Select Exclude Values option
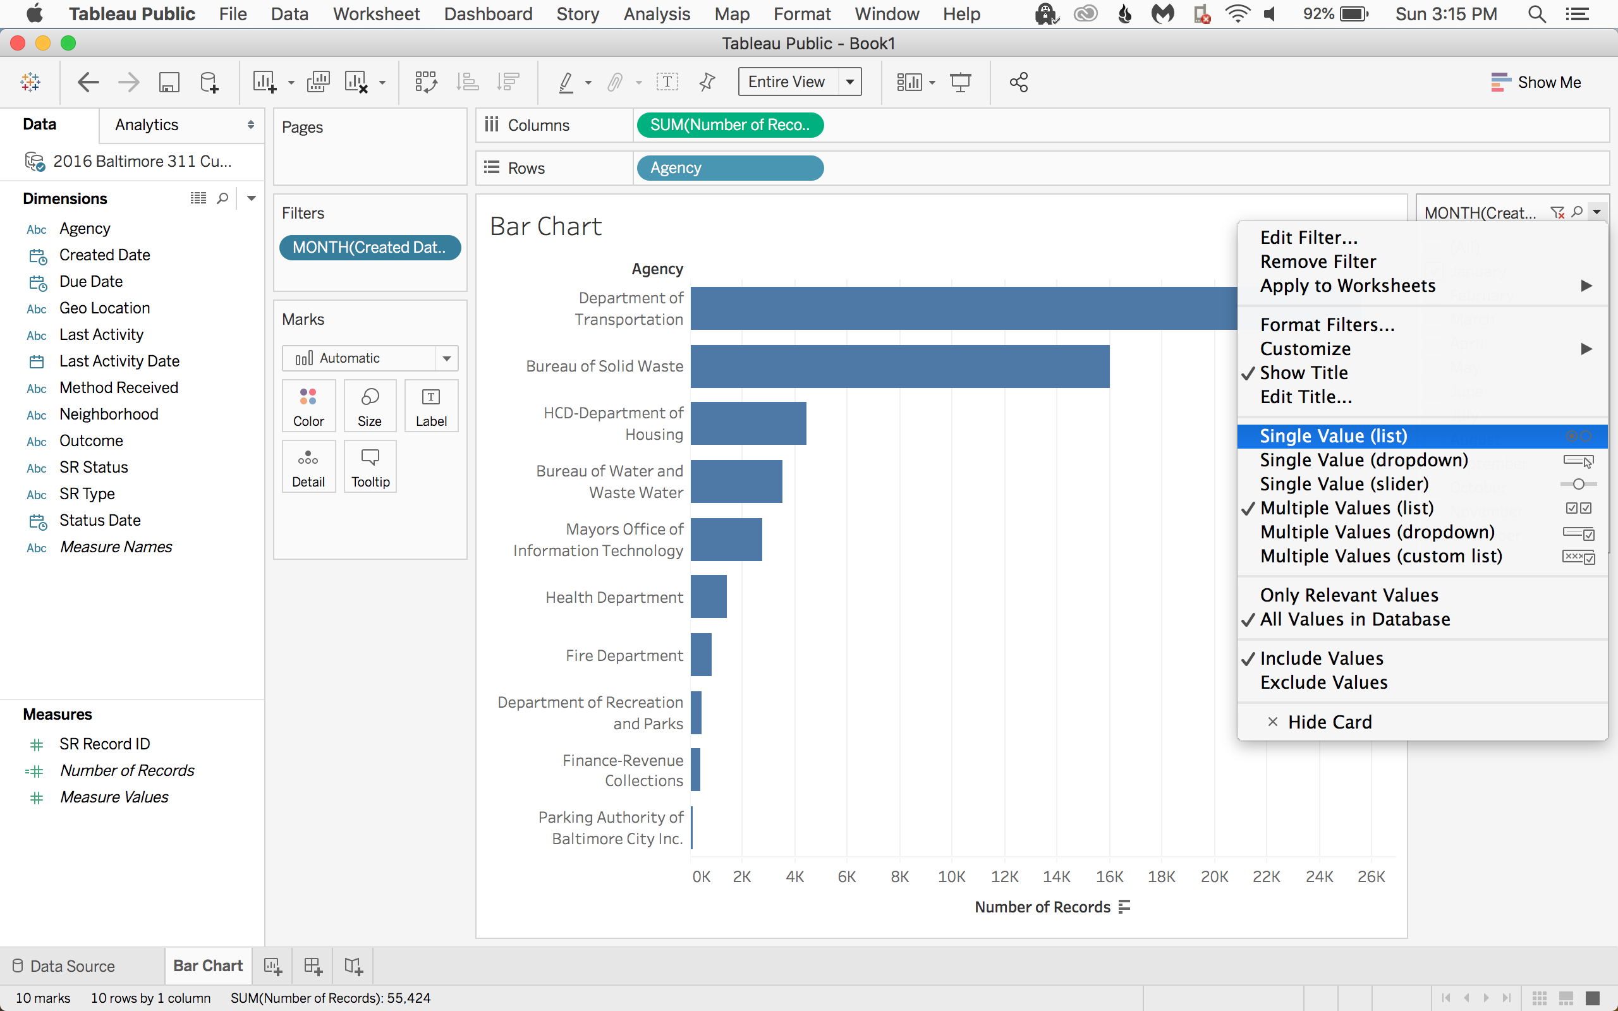1618x1011 pixels. click(x=1422, y=682)
